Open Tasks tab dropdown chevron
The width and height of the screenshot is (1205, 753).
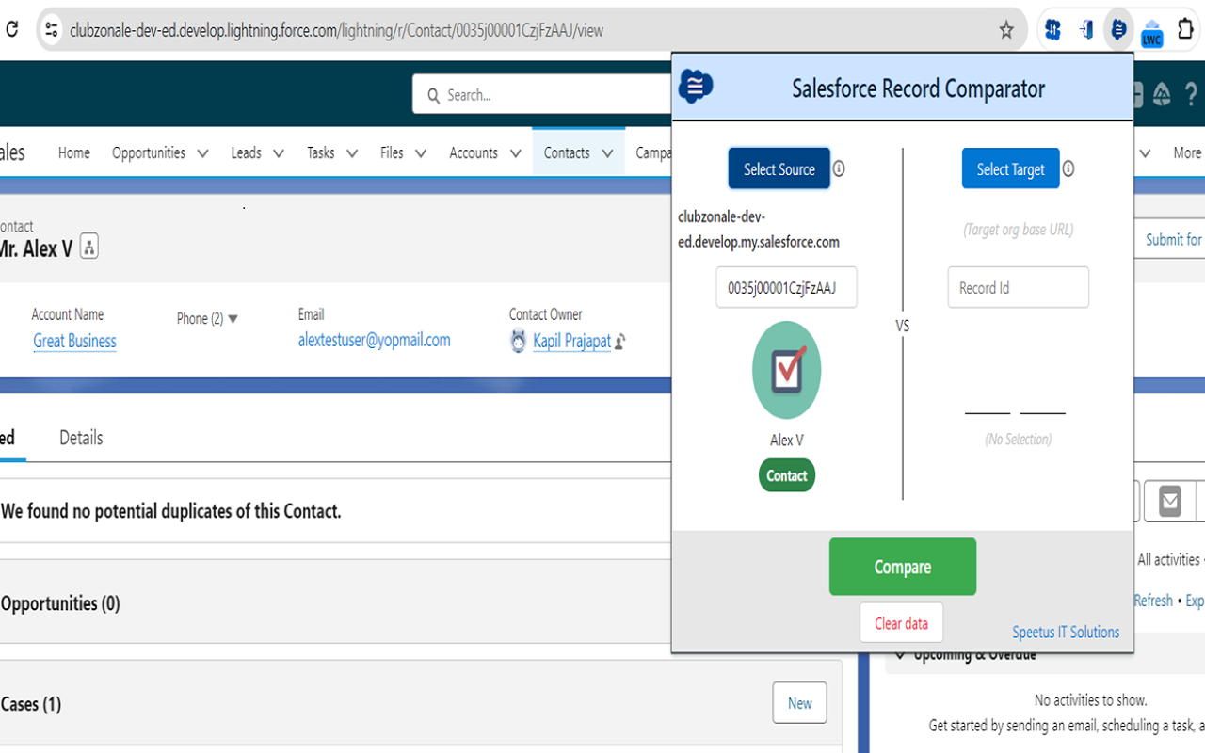(x=351, y=153)
